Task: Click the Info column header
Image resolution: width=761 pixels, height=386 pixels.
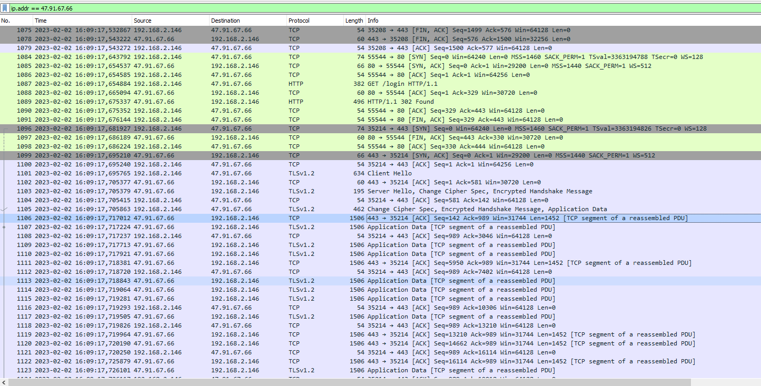Action: click(563, 21)
